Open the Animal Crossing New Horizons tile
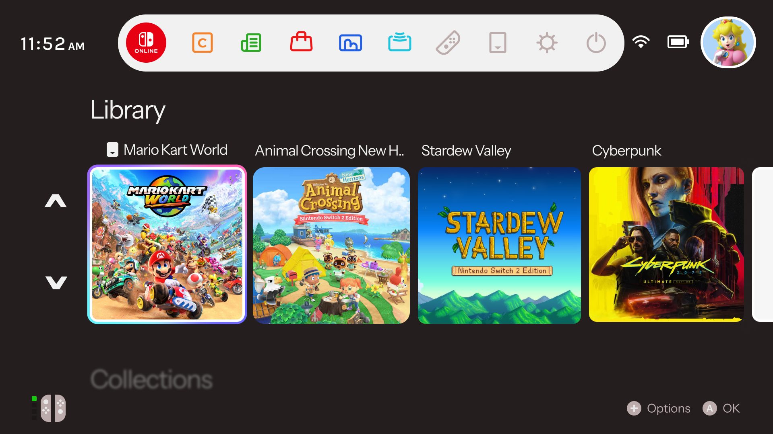 tap(331, 246)
